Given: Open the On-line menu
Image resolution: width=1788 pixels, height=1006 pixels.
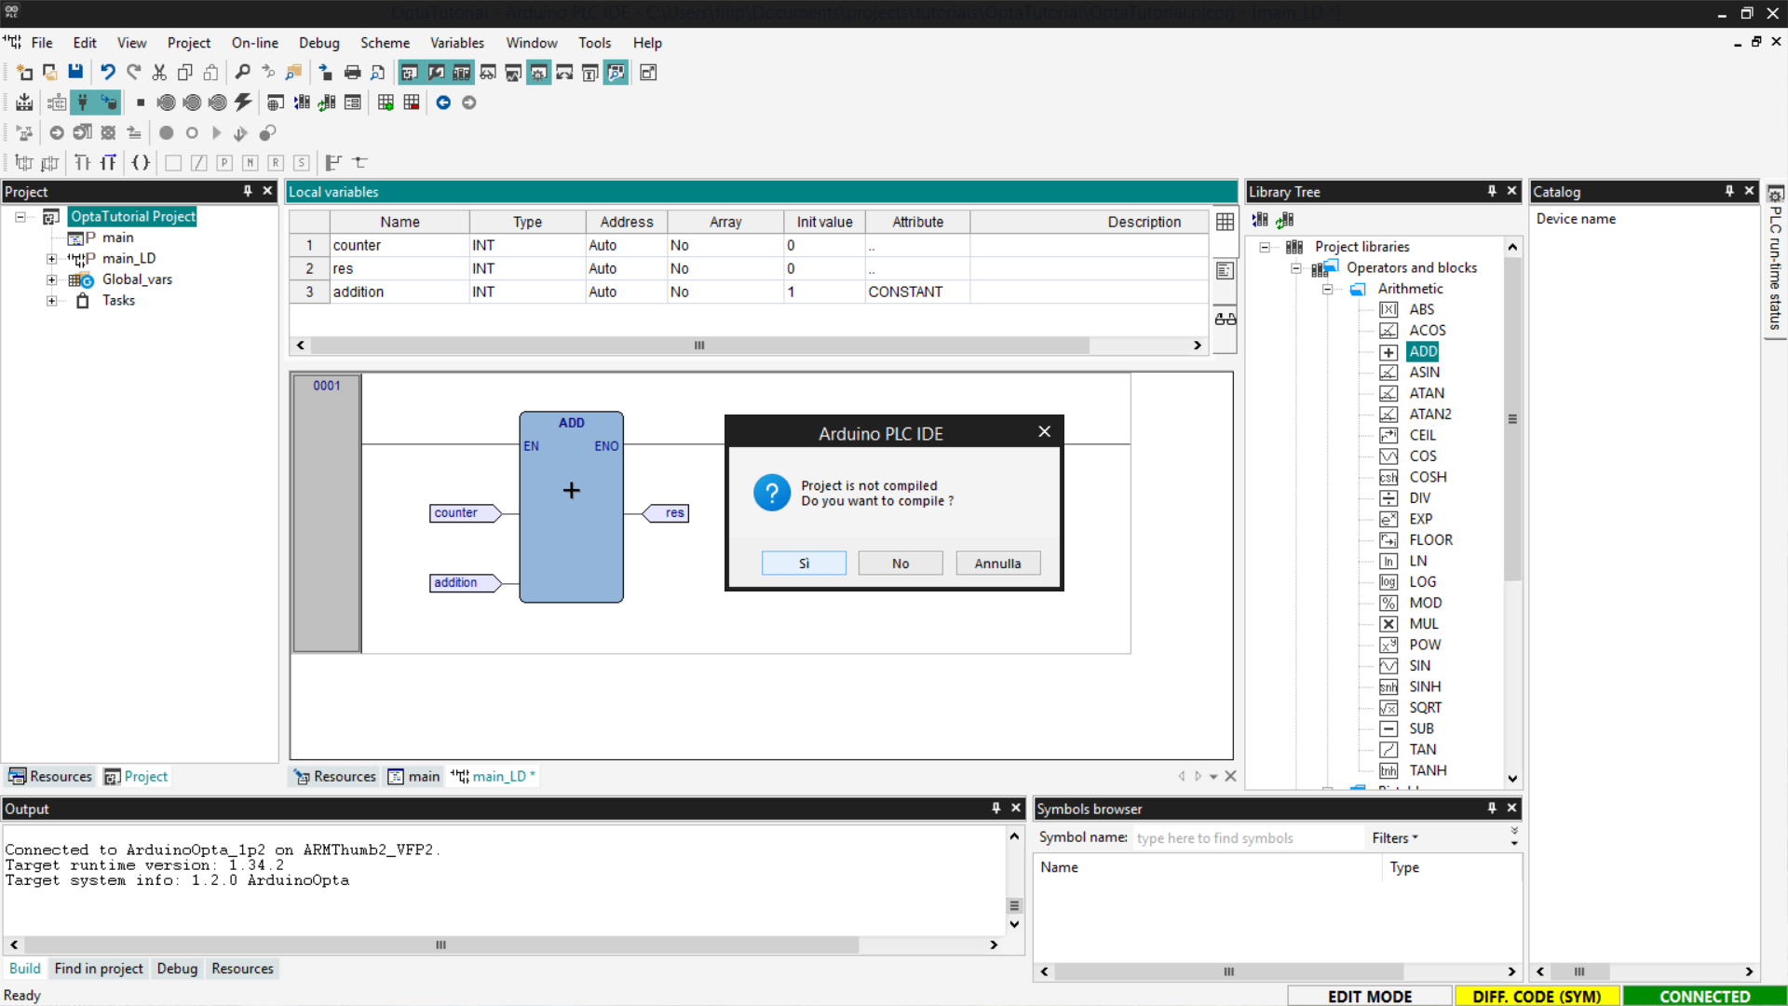Looking at the screenshot, I should pos(254,43).
